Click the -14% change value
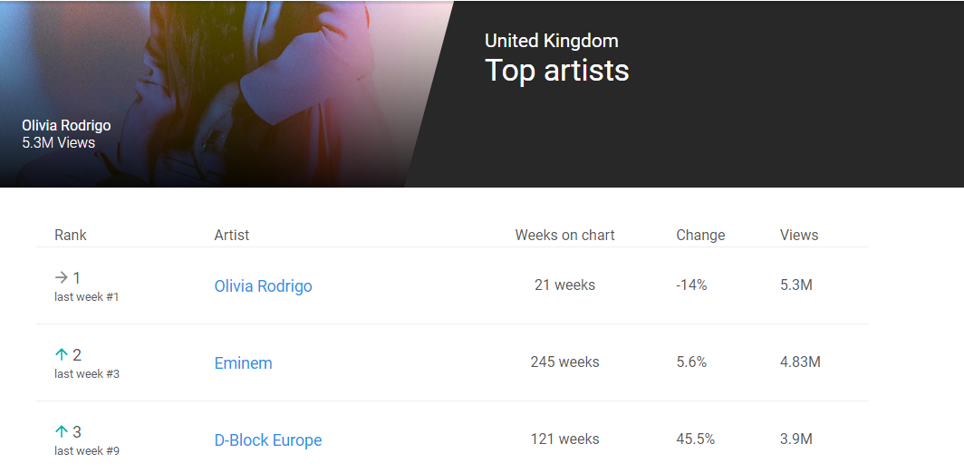This screenshot has height=473, width=964. [x=691, y=285]
